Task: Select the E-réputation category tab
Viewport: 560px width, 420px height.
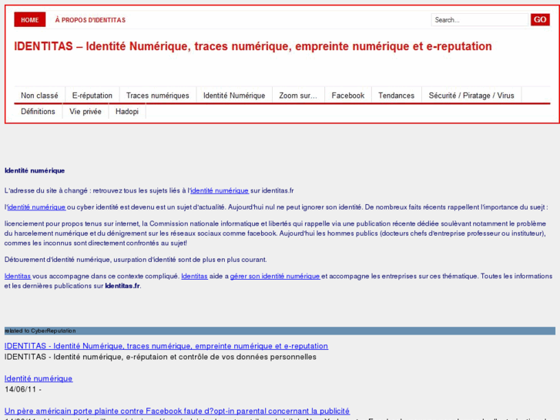Action: click(x=92, y=96)
